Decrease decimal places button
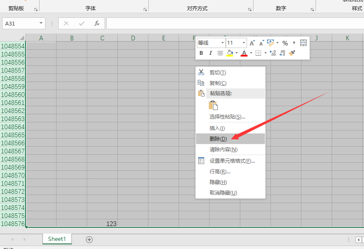This screenshot has width=364, height=249. tap(282, 53)
